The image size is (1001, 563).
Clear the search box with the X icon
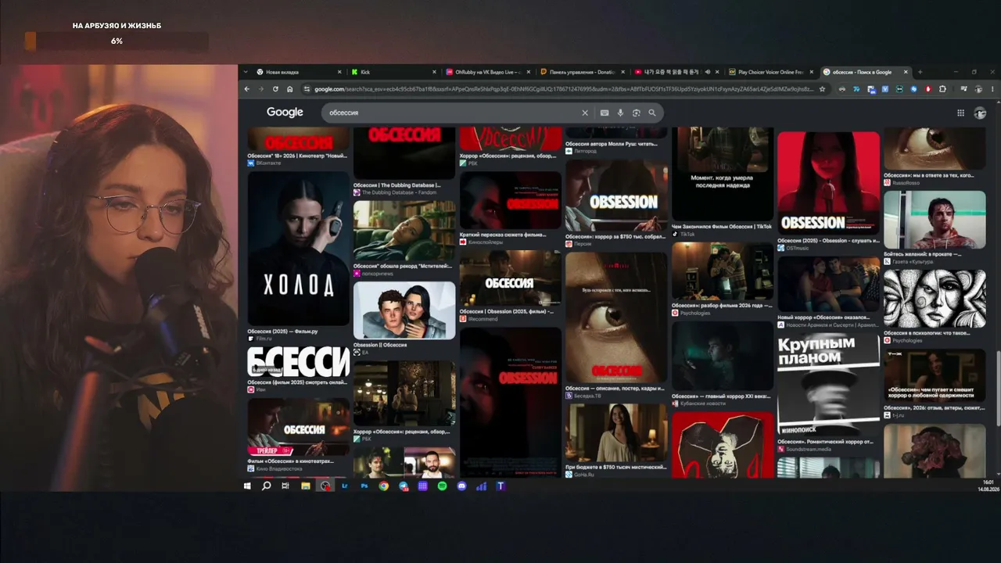(584, 113)
